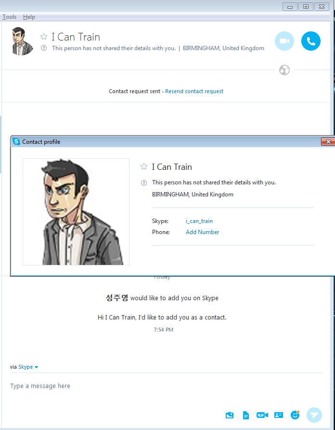The width and height of the screenshot is (335, 430).
Task: Click the i_can_train Skype name link
Action: [x=199, y=221]
